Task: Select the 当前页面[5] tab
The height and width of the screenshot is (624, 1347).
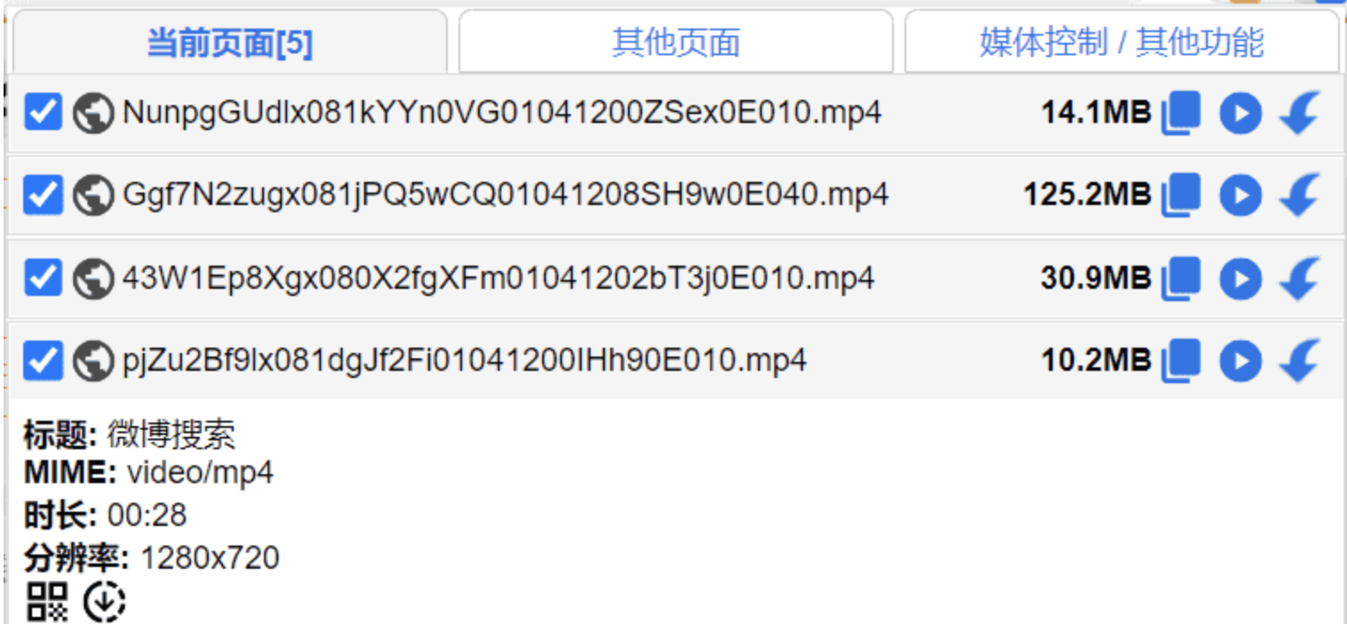Action: point(229,42)
